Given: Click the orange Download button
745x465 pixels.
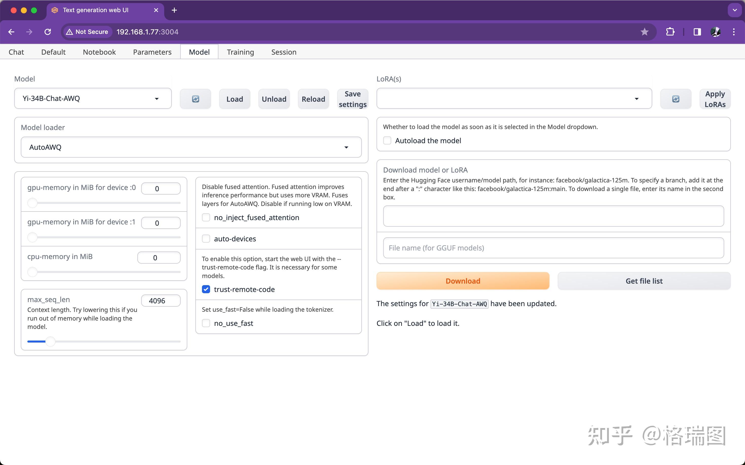Looking at the screenshot, I should coord(462,281).
